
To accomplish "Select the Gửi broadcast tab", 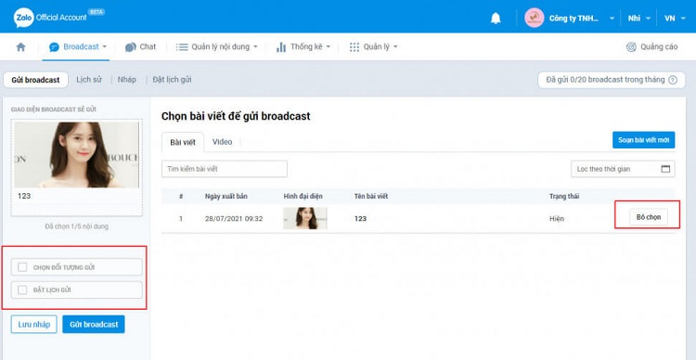I will [x=35, y=80].
